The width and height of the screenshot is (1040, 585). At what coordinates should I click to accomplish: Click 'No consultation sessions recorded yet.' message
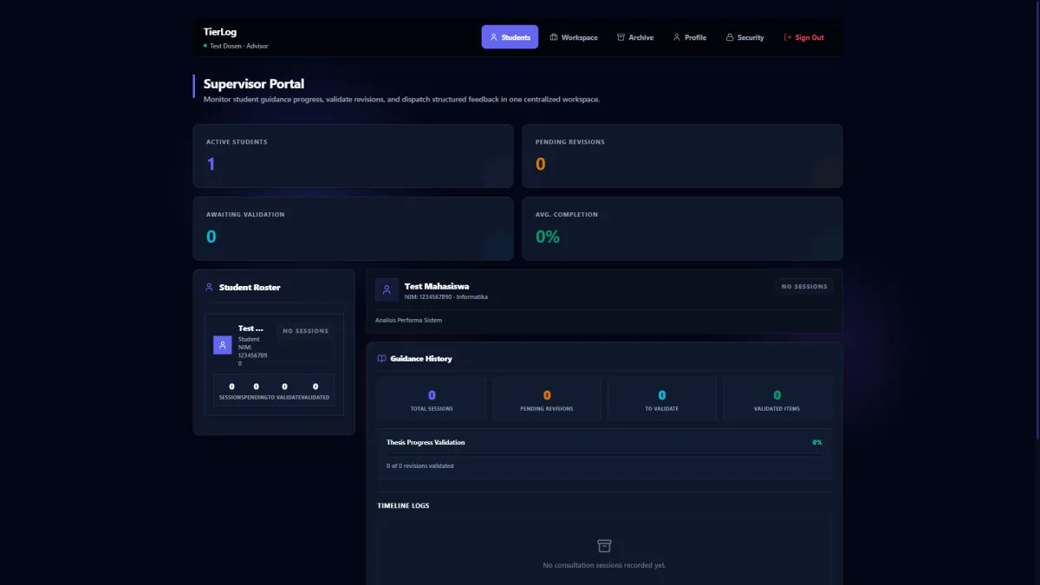tap(604, 565)
